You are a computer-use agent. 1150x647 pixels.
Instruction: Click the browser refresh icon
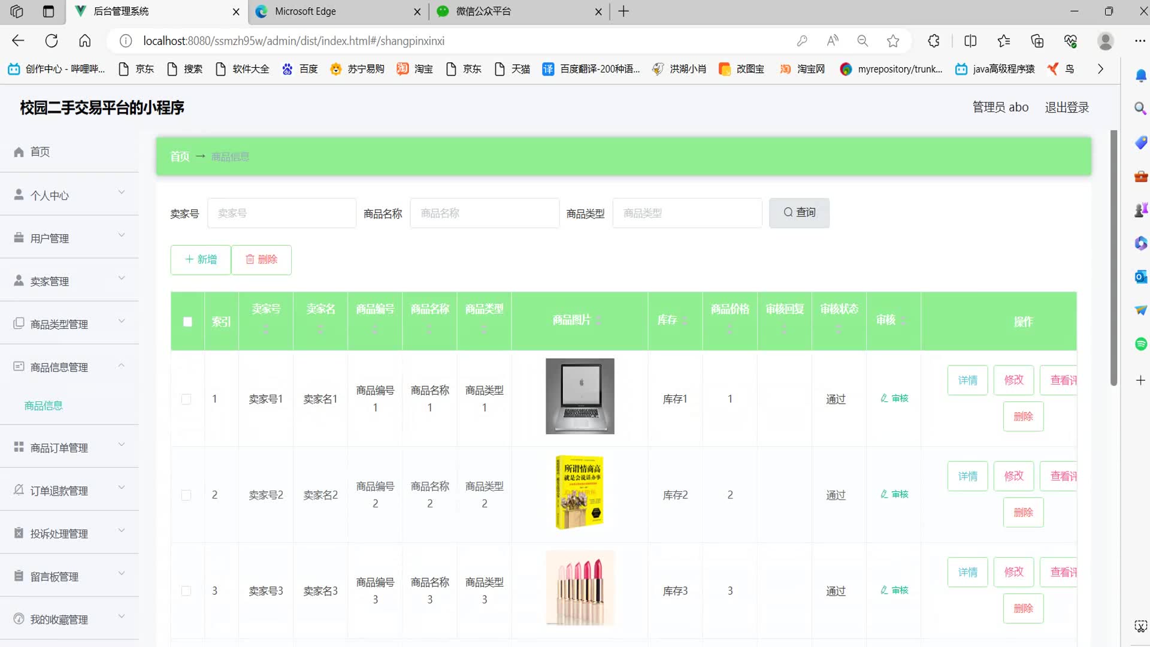coord(52,41)
